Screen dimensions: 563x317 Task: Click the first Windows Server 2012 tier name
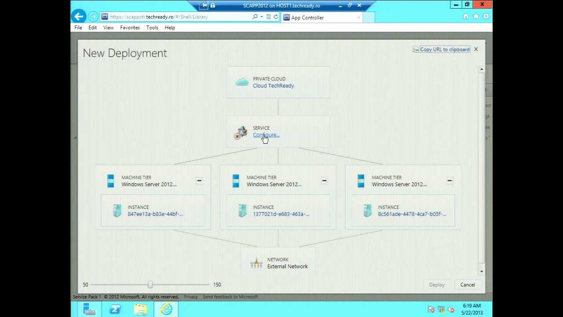coord(149,184)
